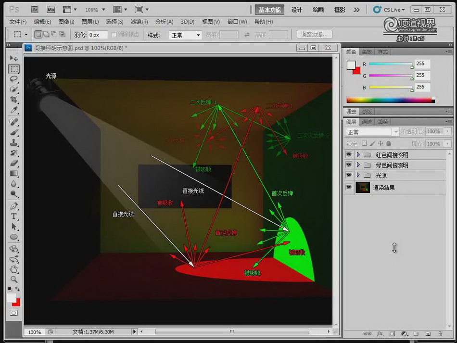Select the Horizontal Type tool

tap(14, 216)
